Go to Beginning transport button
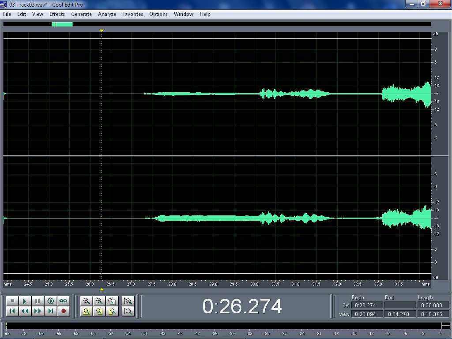This screenshot has width=452, height=339. tap(12, 311)
